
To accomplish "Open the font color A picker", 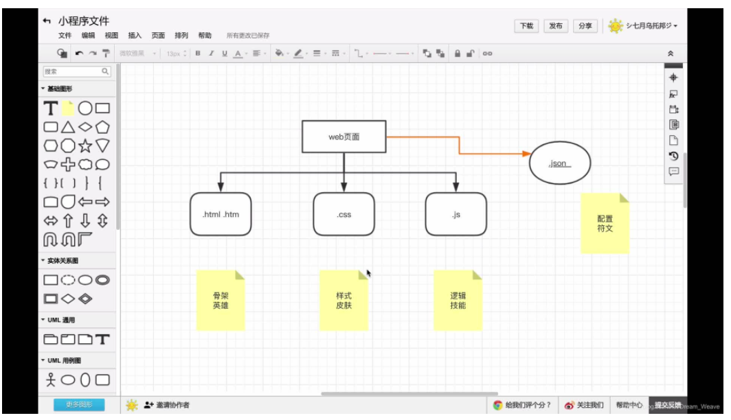I will (x=240, y=54).
